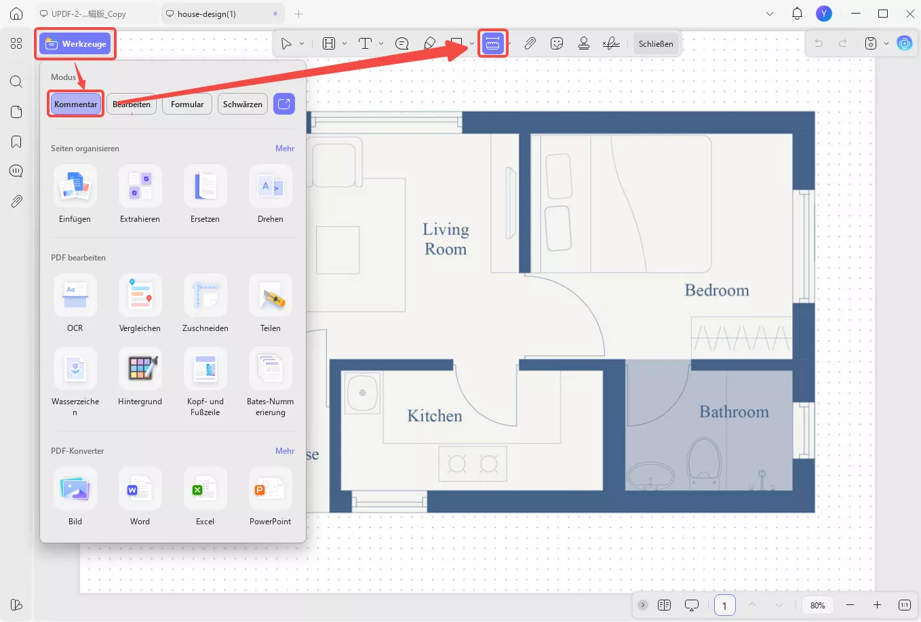Choose the cursor selection tool

click(287, 44)
